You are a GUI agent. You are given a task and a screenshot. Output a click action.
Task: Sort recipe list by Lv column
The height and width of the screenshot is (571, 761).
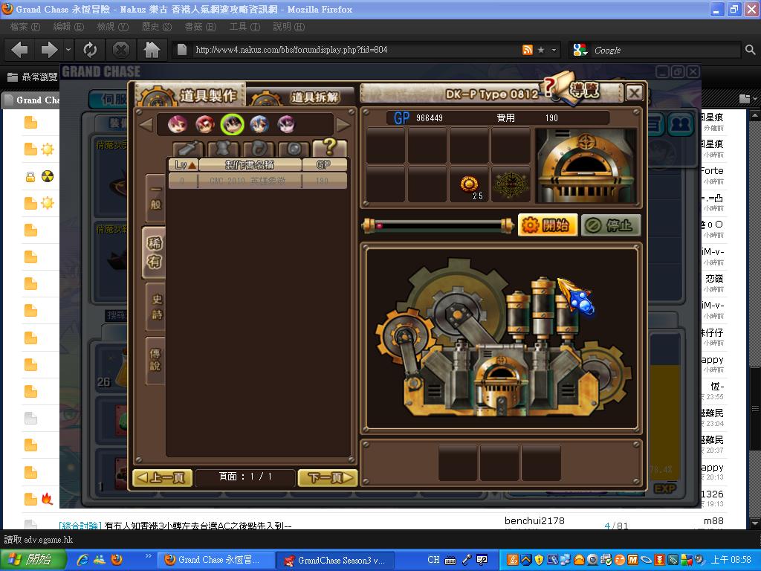184,165
